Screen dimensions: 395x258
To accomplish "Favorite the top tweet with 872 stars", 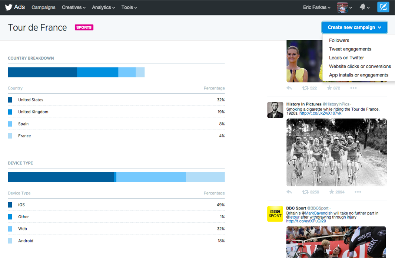I will point(329,88).
